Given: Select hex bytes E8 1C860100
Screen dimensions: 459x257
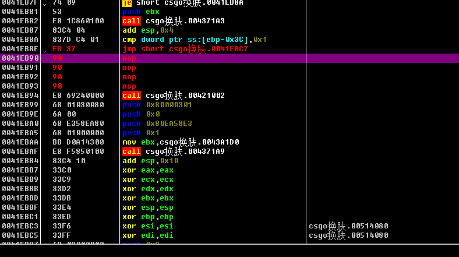Looking at the screenshot, I should 78,21.
